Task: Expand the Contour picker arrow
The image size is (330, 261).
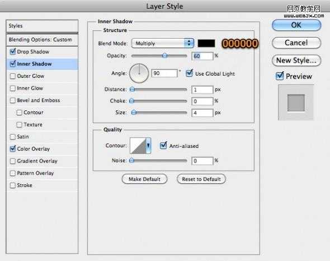Action: (x=148, y=146)
